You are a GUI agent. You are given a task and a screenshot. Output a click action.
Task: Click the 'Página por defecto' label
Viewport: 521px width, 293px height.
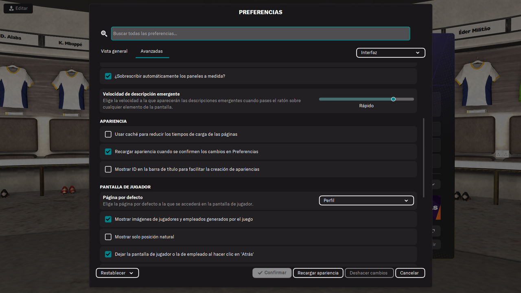tap(123, 197)
